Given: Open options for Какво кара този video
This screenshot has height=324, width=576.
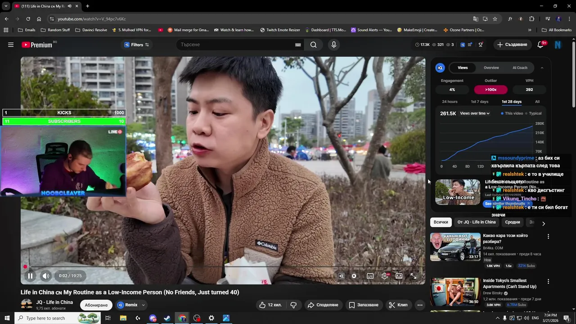Looking at the screenshot, I should (548, 236).
